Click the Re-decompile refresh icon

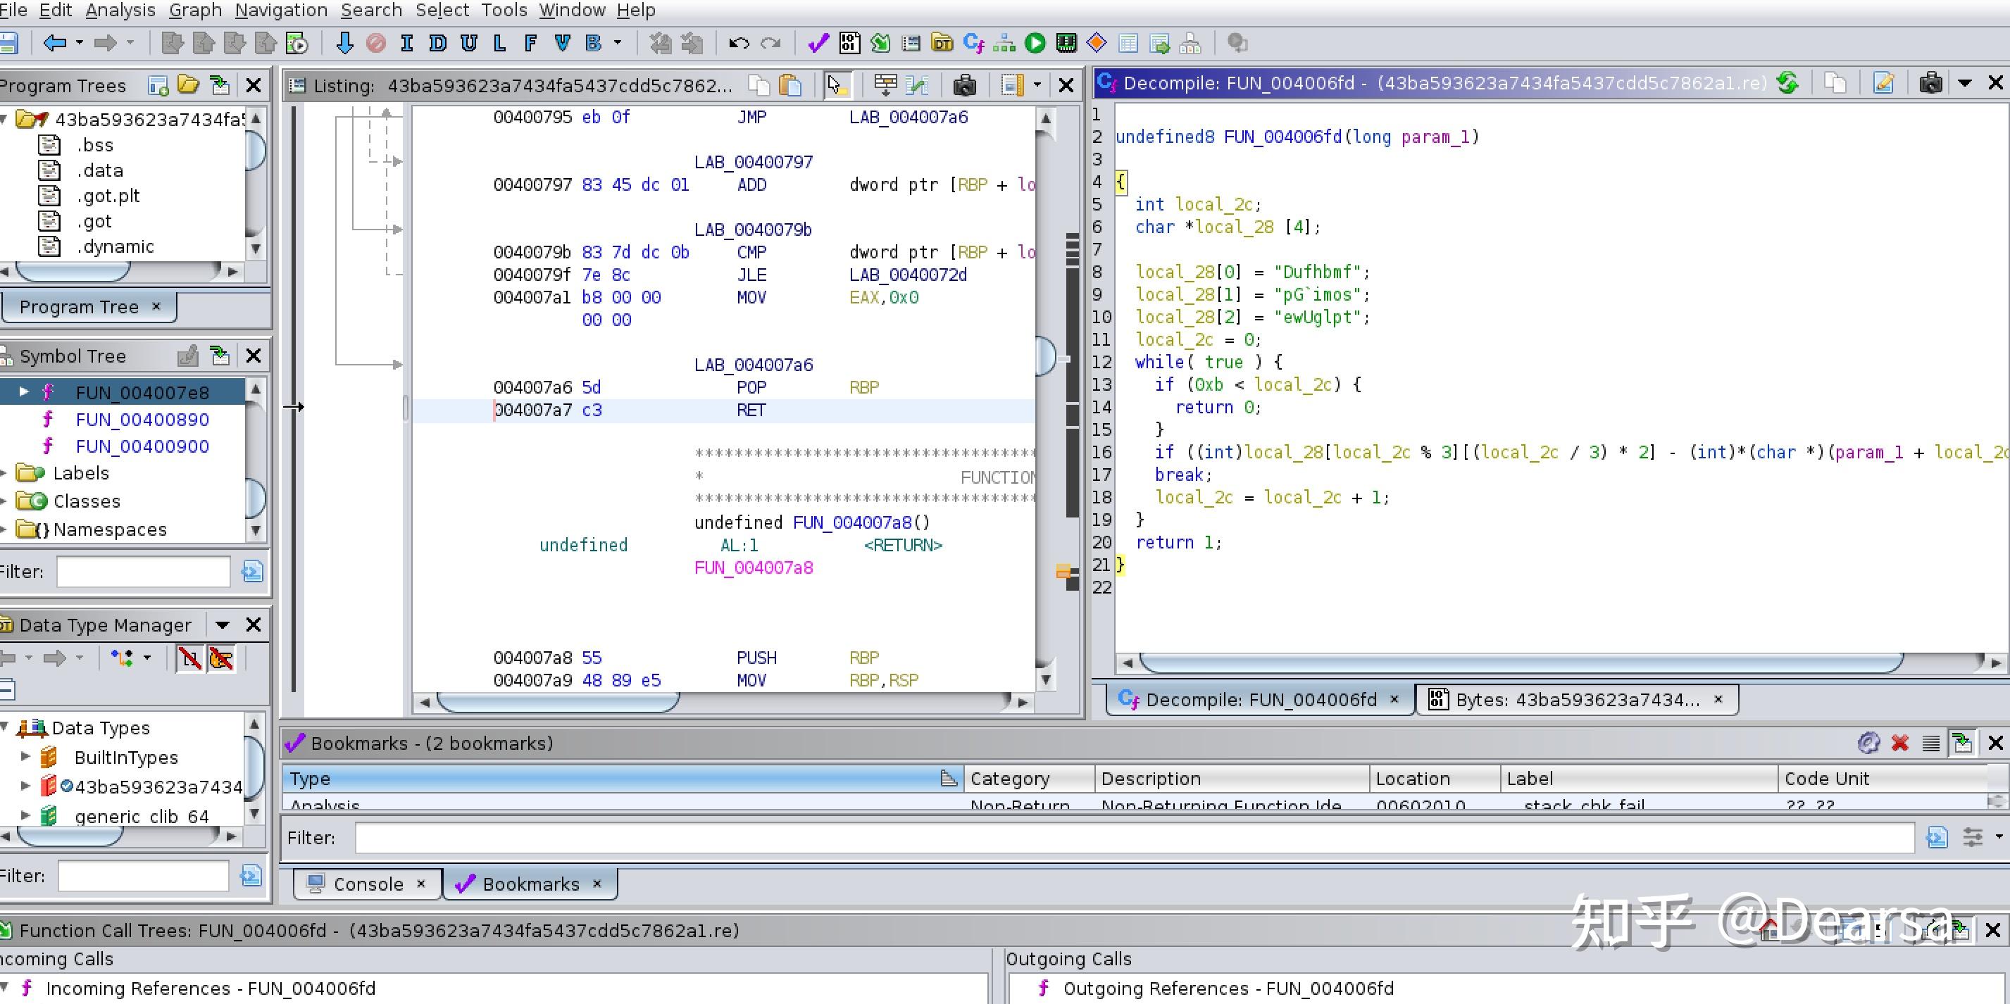[1787, 82]
